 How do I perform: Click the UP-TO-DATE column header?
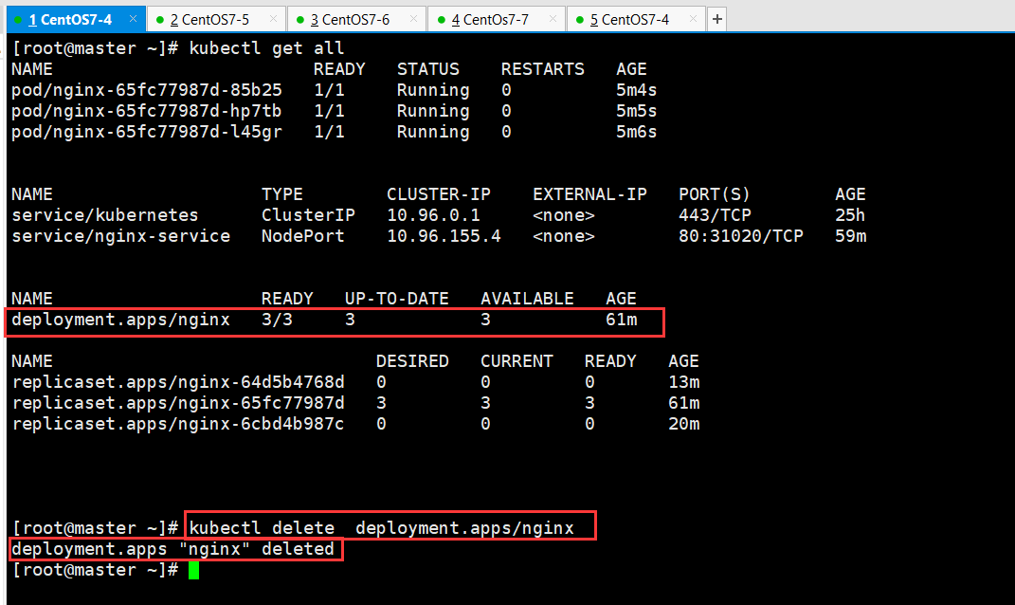[397, 299]
